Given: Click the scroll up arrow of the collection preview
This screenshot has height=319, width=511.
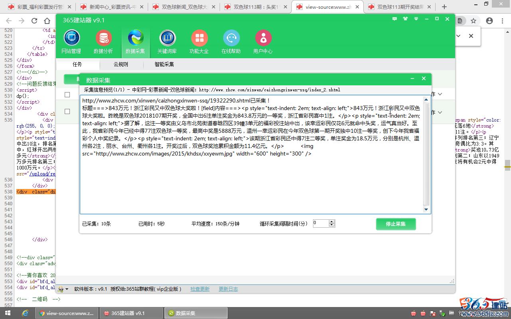Looking at the screenshot, I should tap(426, 99).
